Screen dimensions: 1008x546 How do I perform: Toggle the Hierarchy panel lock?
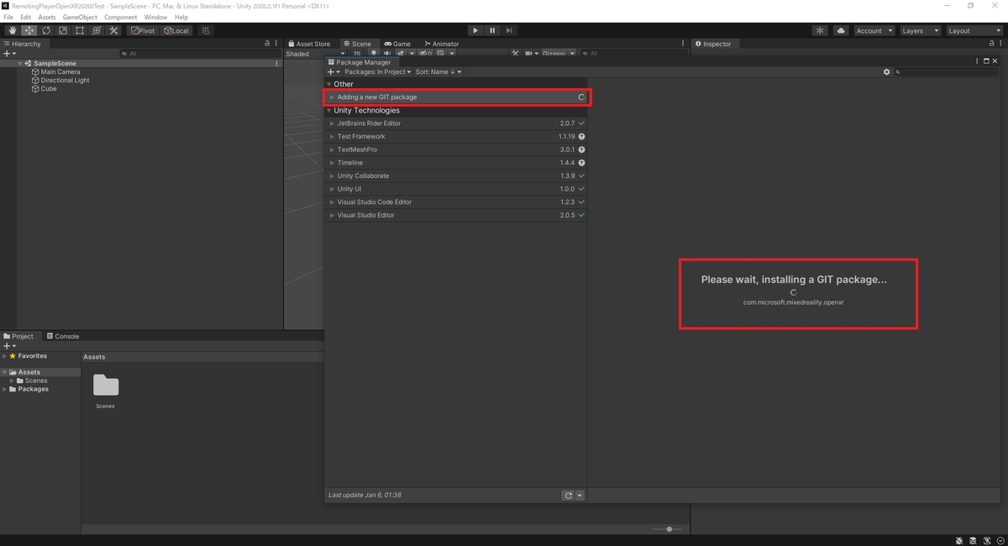pyautogui.click(x=267, y=44)
